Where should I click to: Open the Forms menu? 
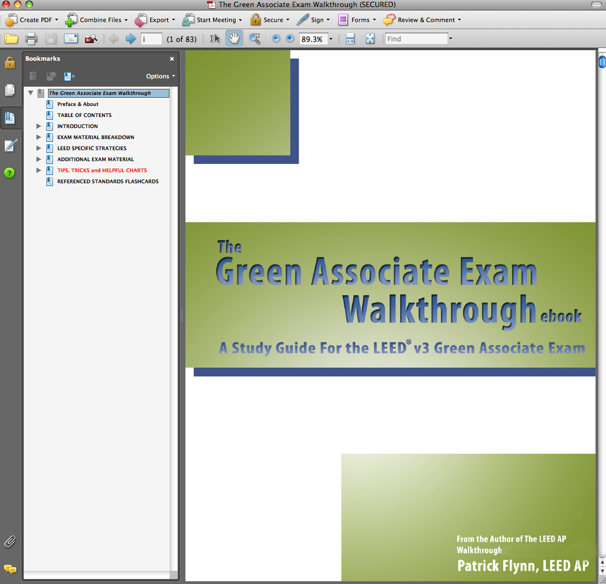(357, 20)
